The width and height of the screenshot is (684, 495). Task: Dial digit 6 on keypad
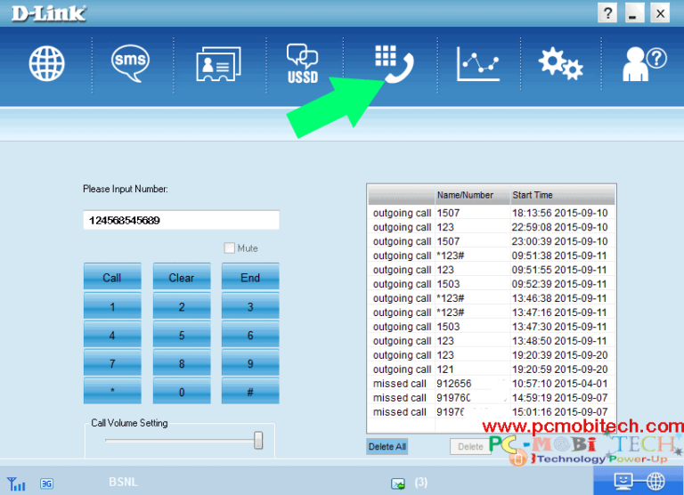250,334
